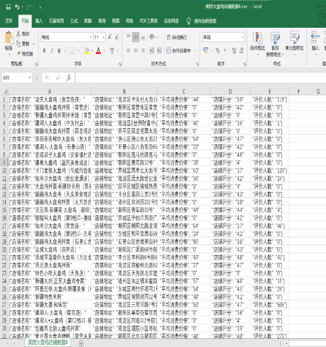Open the font size 11 dropdown
Screen dimensions: 326x347
103,37
